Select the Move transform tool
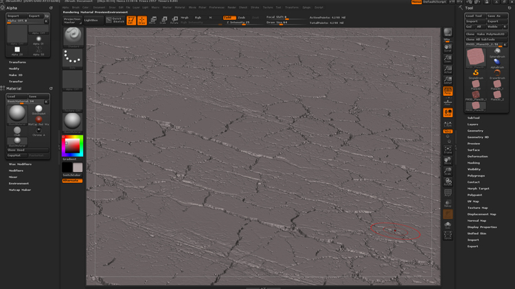This screenshot has width=515, height=289. click(152, 21)
